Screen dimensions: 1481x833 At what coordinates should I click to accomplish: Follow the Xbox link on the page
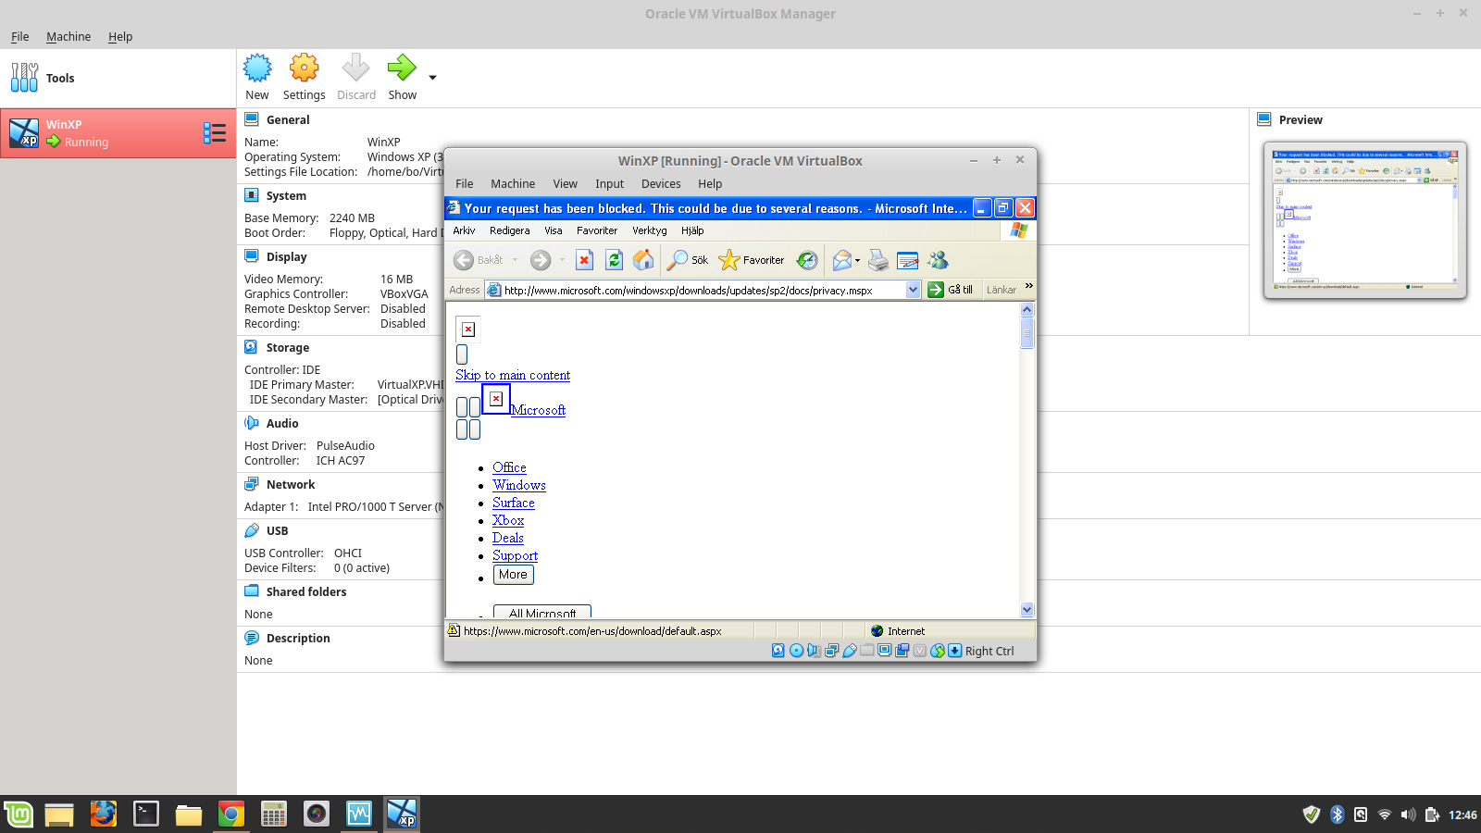(508, 520)
